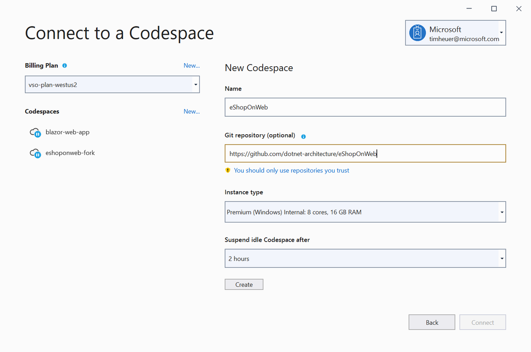Screen dimensions: 531x352
Task: Click the 'Billing Plan' label
Action: point(42,65)
